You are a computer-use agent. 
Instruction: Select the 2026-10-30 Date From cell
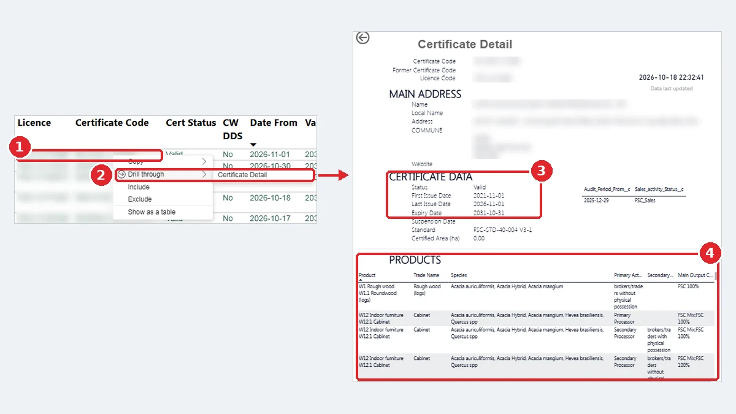(270, 166)
